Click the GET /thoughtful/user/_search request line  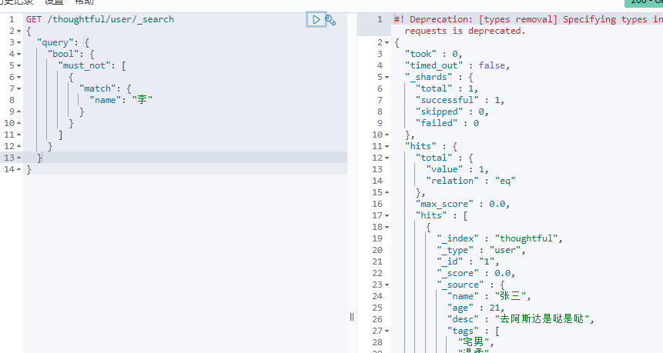pos(100,19)
